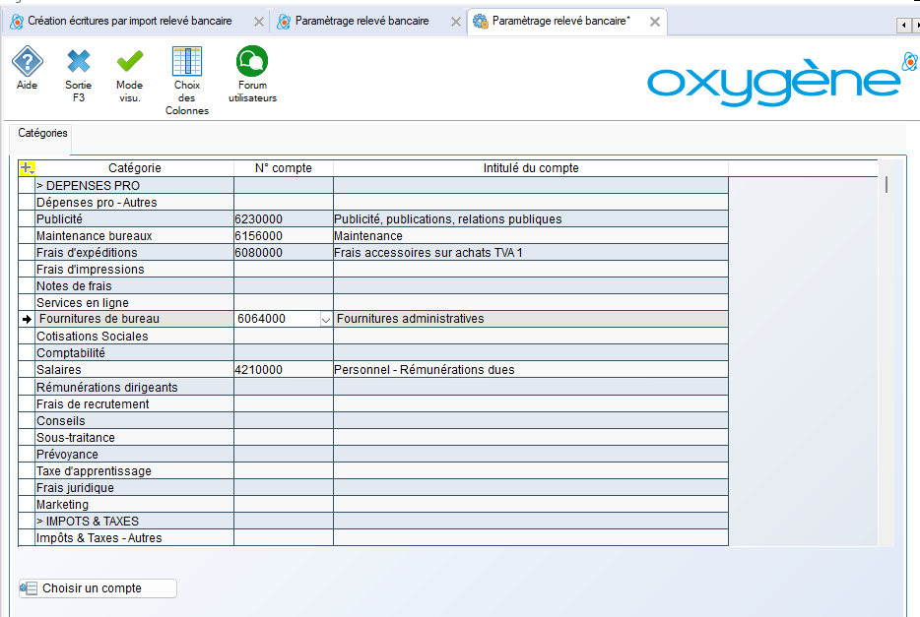Click account number field 6064000
Screen dimensions: 920x617
pyautogui.click(x=276, y=320)
